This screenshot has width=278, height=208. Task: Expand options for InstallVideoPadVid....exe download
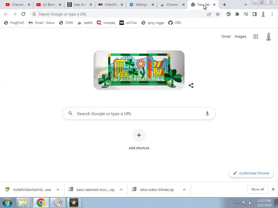tap(58, 190)
